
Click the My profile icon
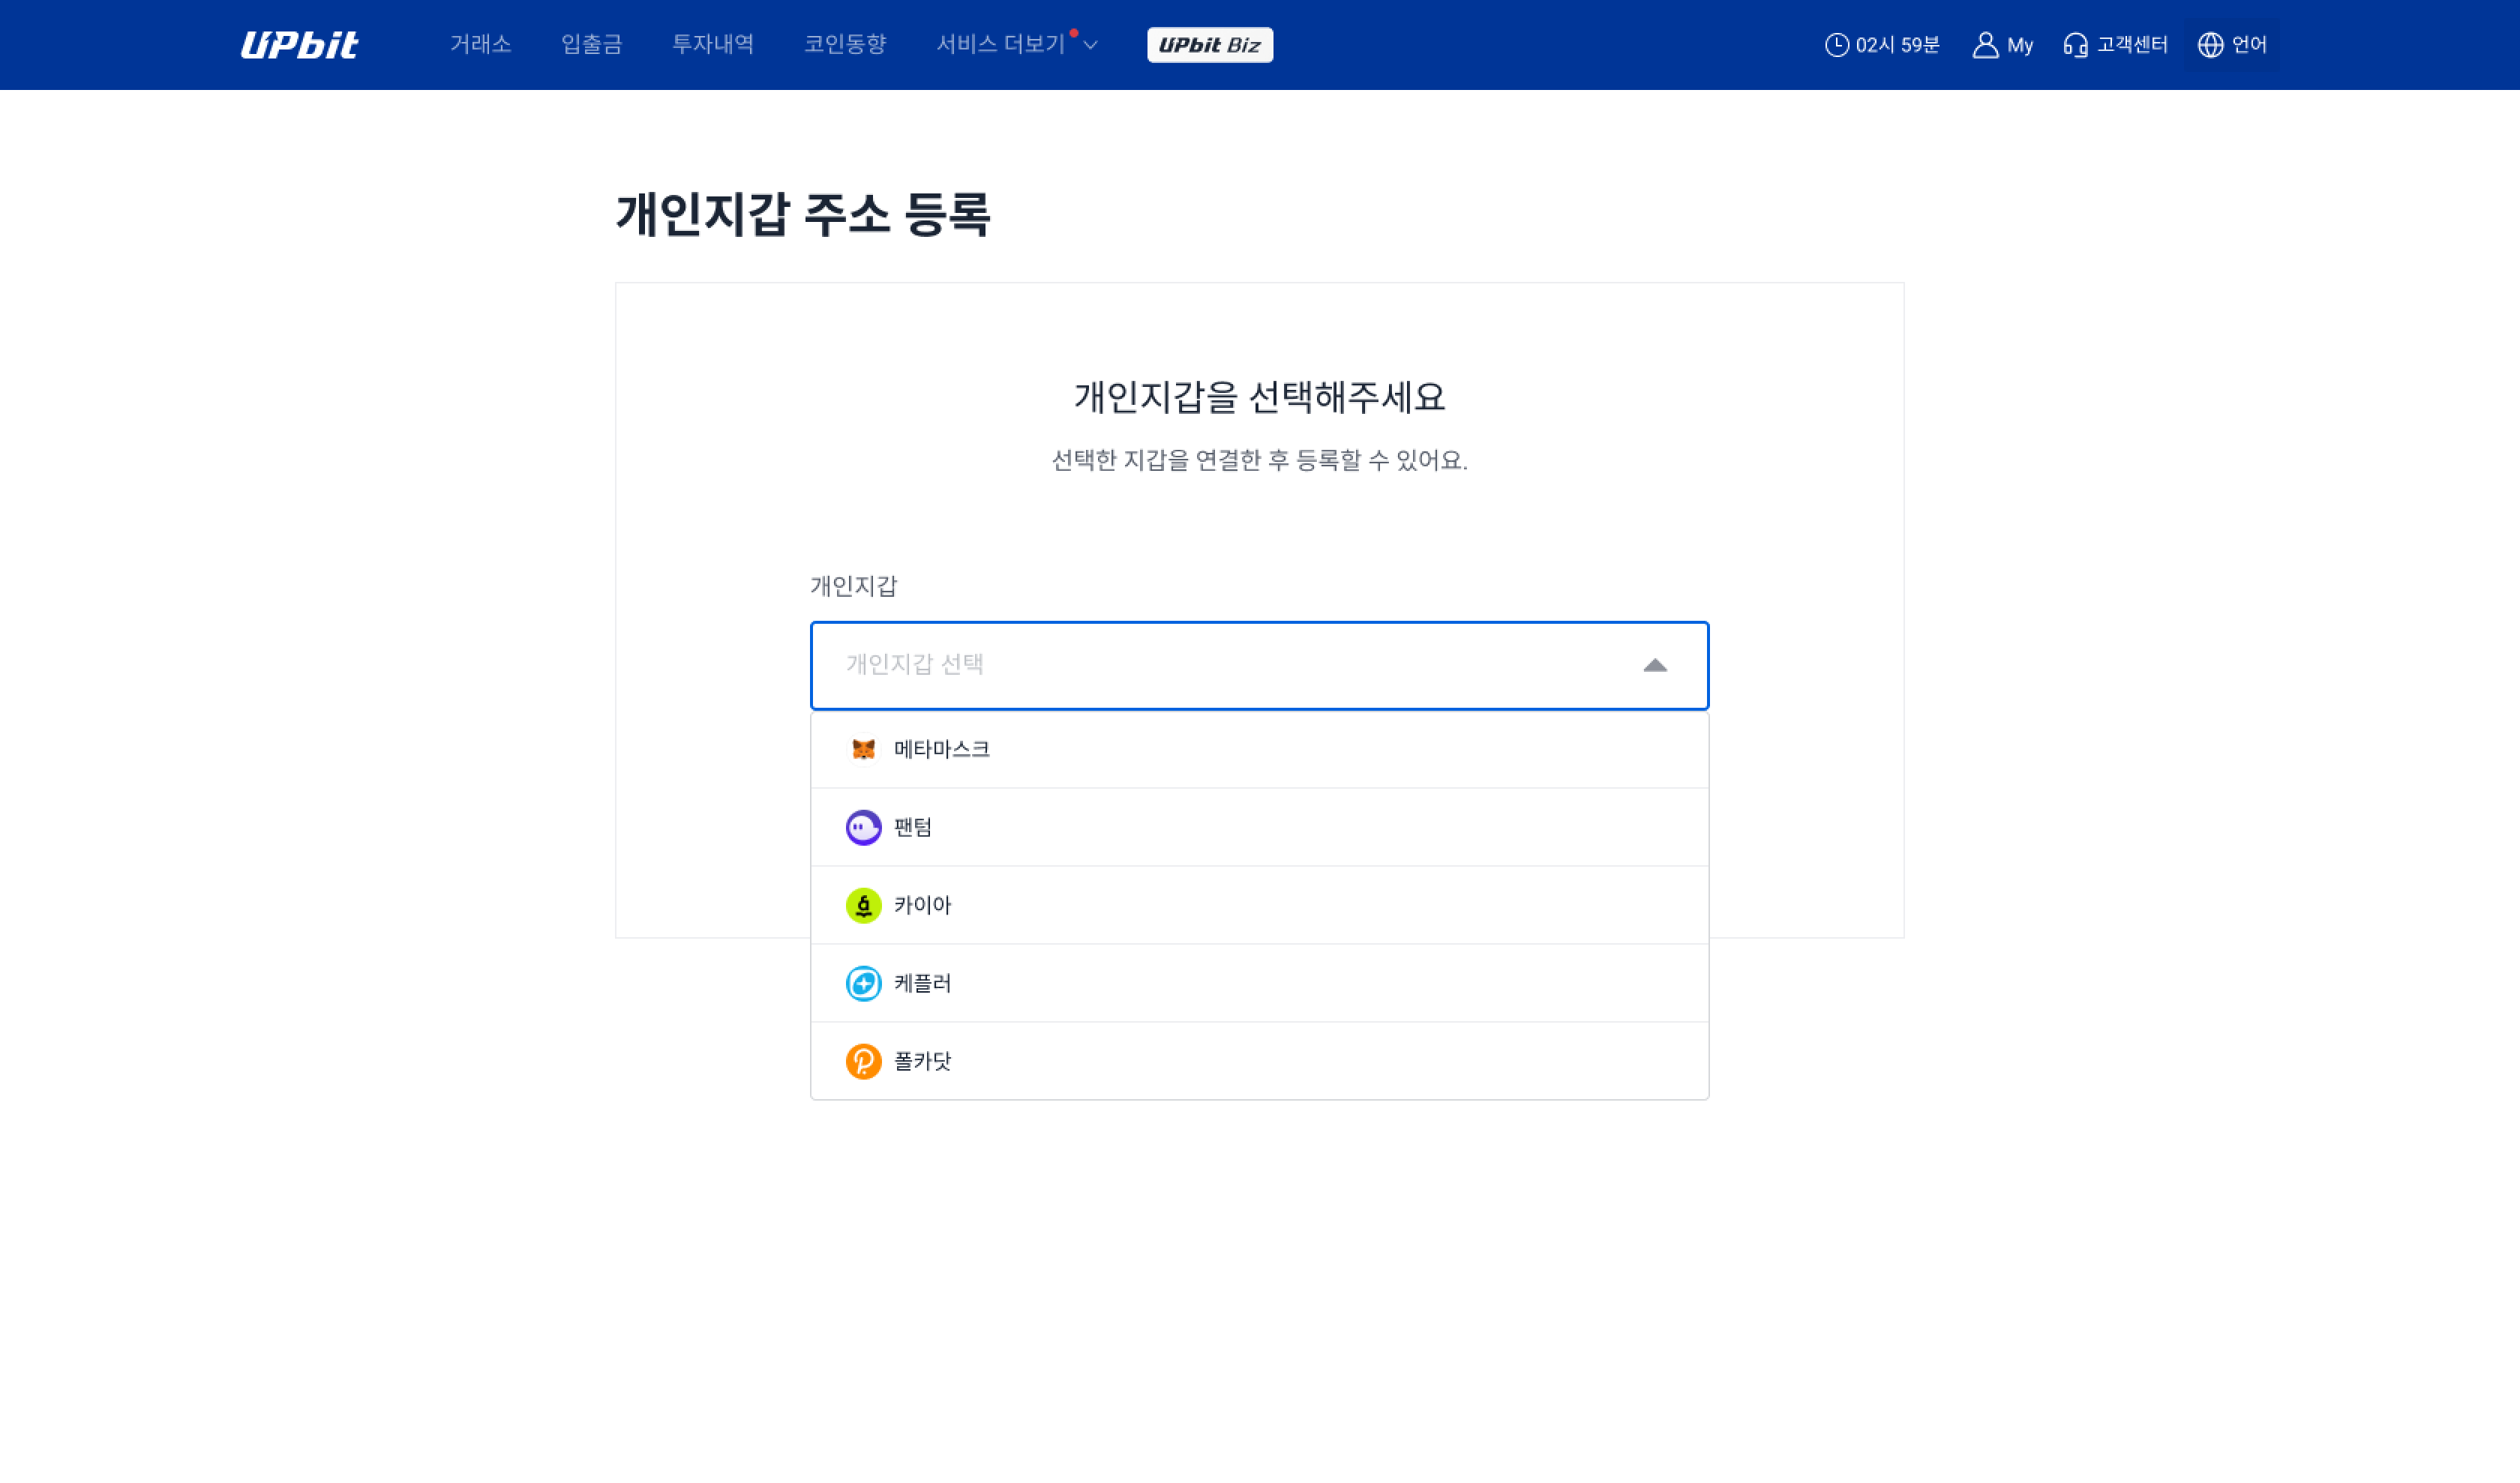click(x=1985, y=45)
